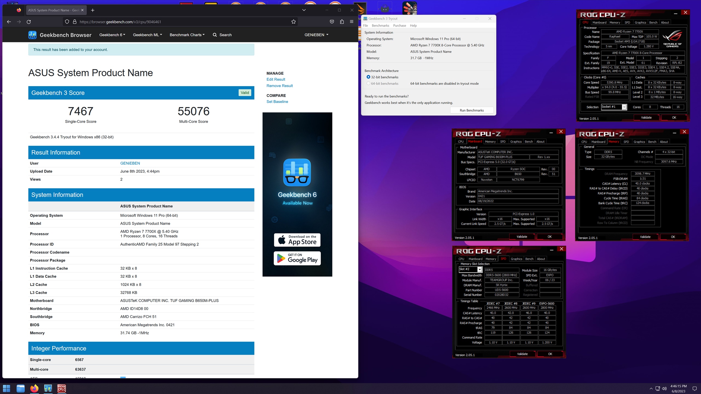Open the Firefox list all tabs chevron

(x=304, y=10)
